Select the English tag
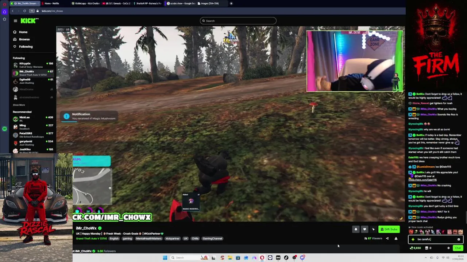The height and width of the screenshot is (262, 467). click(x=114, y=239)
